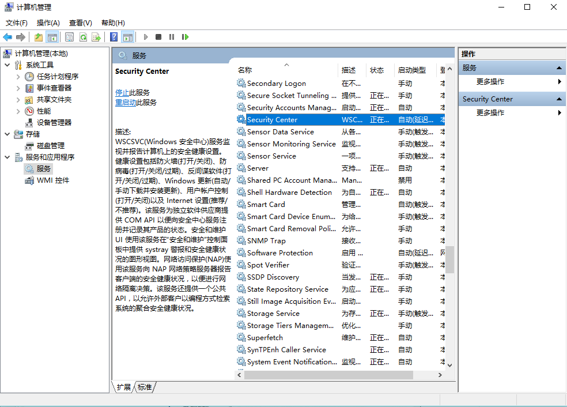This screenshot has height=407, width=567.
Task: Sort services by the 启动类型 column header
Action: point(415,70)
